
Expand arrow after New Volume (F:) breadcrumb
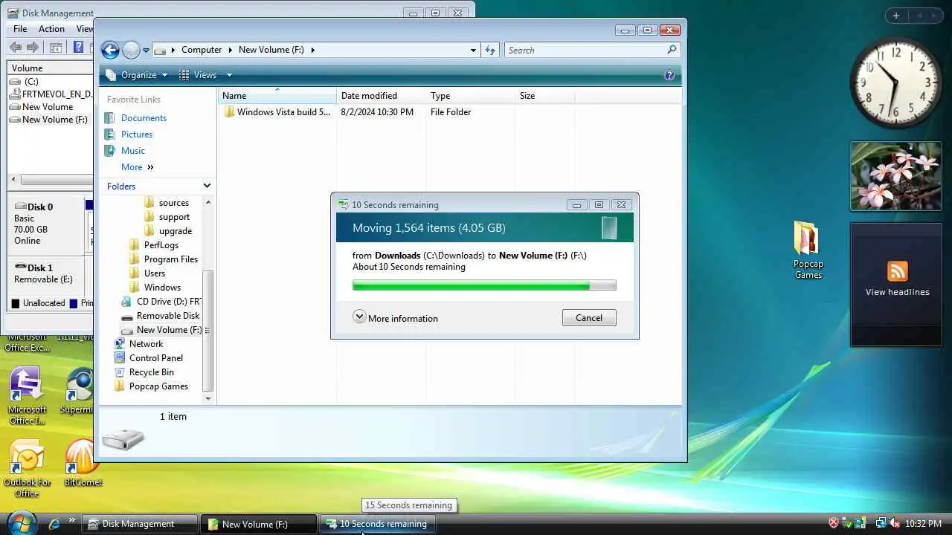coord(312,50)
